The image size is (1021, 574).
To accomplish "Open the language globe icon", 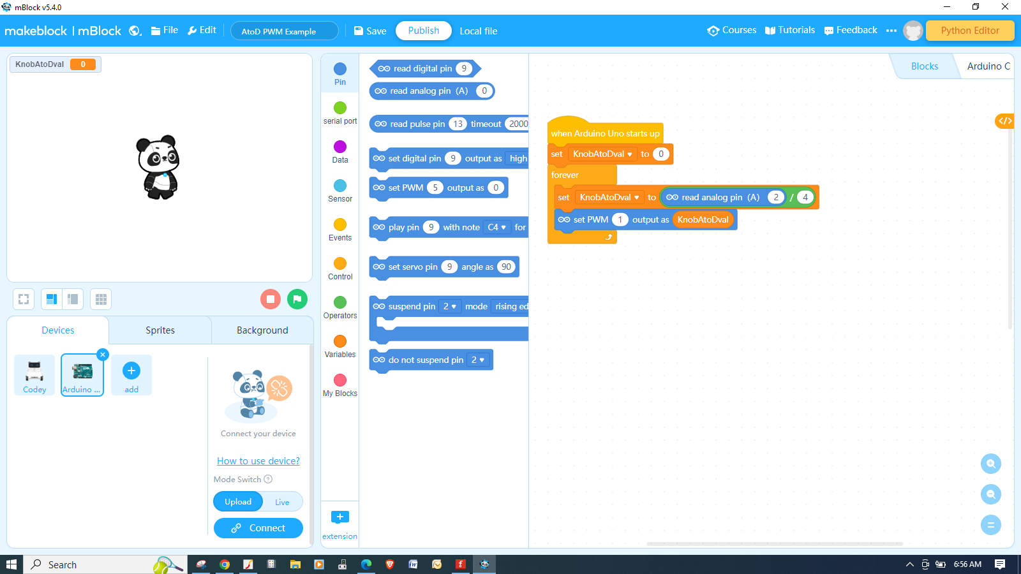I will pos(135,31).
